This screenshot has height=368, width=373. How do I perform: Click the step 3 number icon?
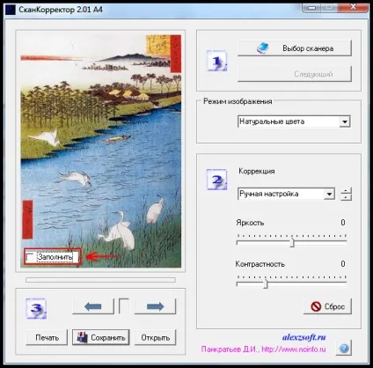(36, 308)
